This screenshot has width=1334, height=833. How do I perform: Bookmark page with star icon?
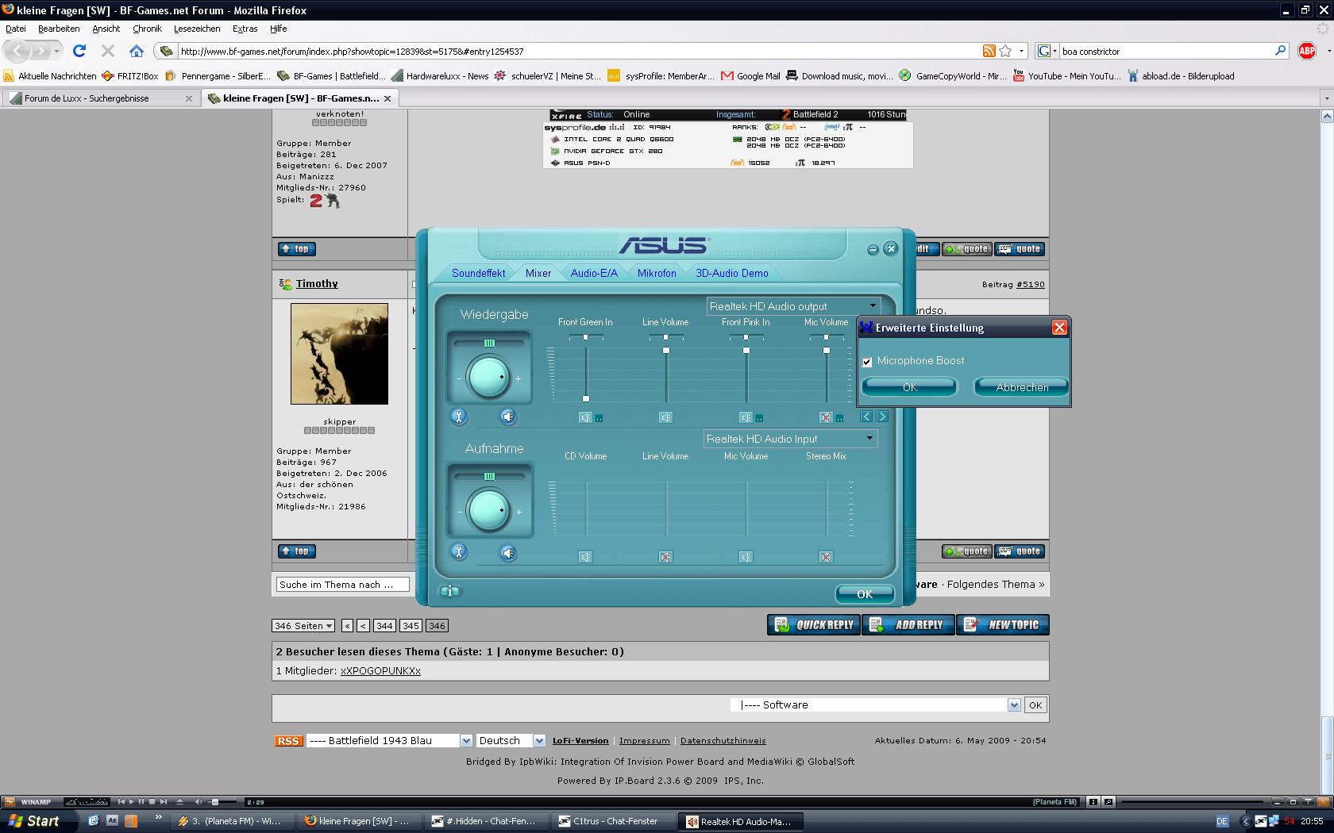click(x=1005, y=51)
